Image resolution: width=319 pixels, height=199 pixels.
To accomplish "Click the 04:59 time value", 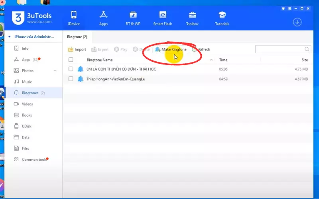I will coord(223,79).
